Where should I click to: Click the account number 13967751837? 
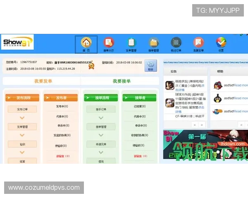click(x=29, y=62)
